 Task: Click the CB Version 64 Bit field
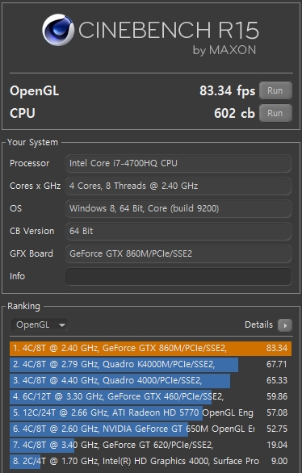[178, 231]
